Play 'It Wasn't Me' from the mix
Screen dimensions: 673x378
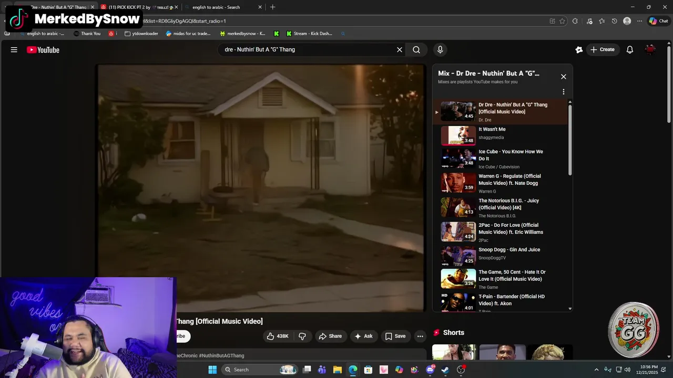[x=501, y=135]
